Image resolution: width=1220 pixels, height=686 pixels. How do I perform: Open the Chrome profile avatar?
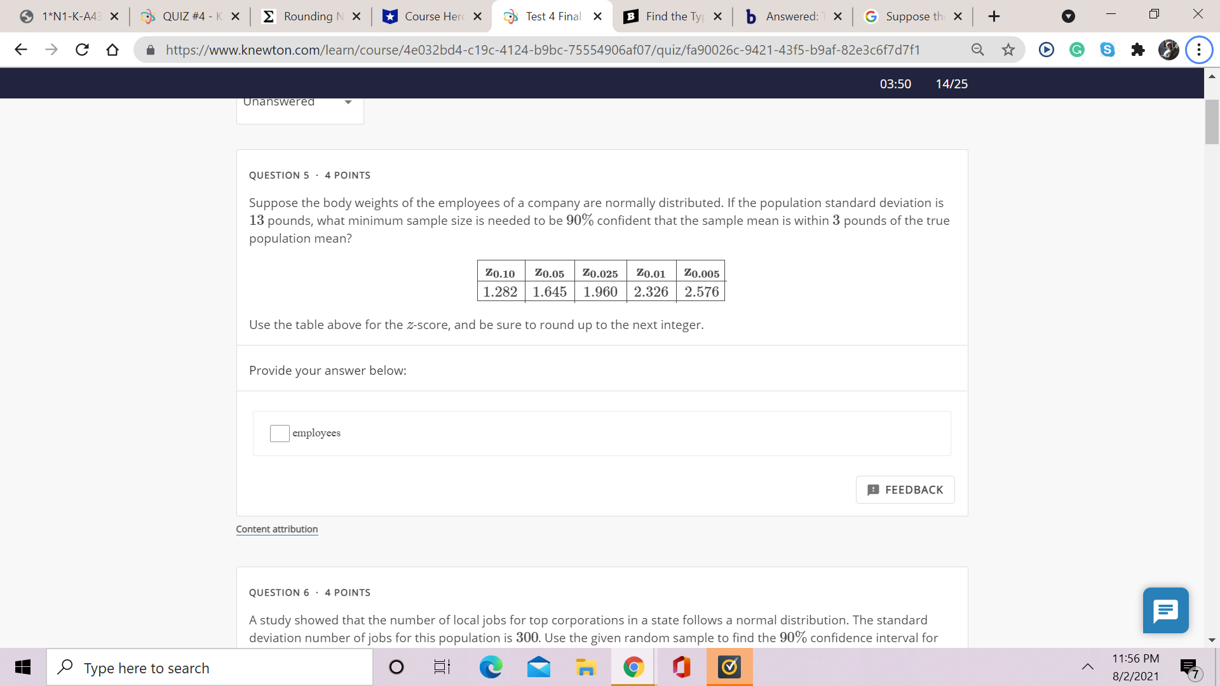coord(1169,50)
